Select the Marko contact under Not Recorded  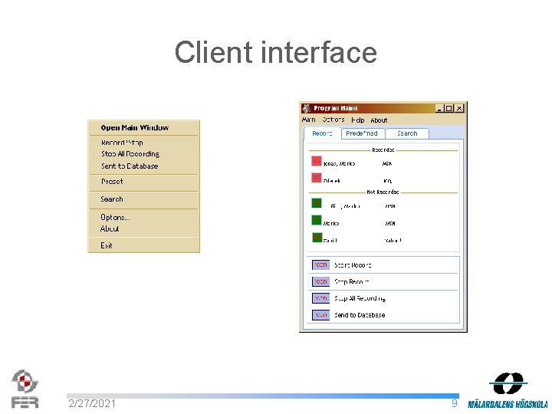point(331,223)
